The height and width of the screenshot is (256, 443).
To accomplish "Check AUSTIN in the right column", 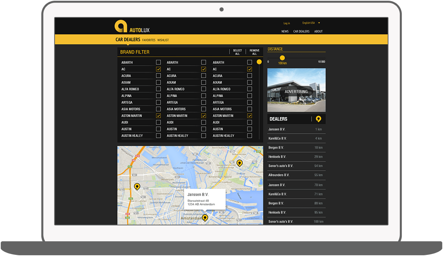I will coord(250,129).
